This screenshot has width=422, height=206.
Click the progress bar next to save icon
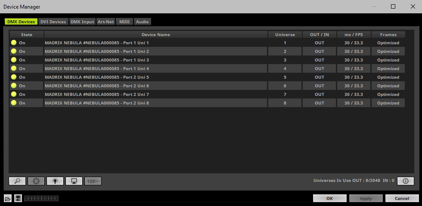(41, 198)
